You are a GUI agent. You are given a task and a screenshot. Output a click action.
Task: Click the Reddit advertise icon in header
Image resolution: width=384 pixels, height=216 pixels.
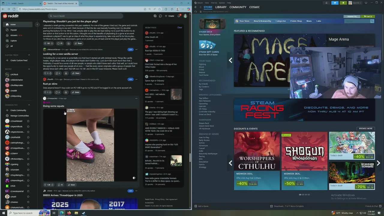click(x=155, y=16)
